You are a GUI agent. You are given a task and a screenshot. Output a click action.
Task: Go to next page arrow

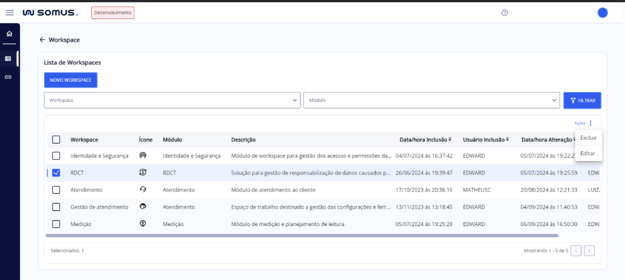[x=590, y=251]
